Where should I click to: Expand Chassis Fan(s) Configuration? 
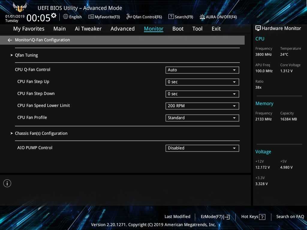pyautogui.click(x=41, y=133)
